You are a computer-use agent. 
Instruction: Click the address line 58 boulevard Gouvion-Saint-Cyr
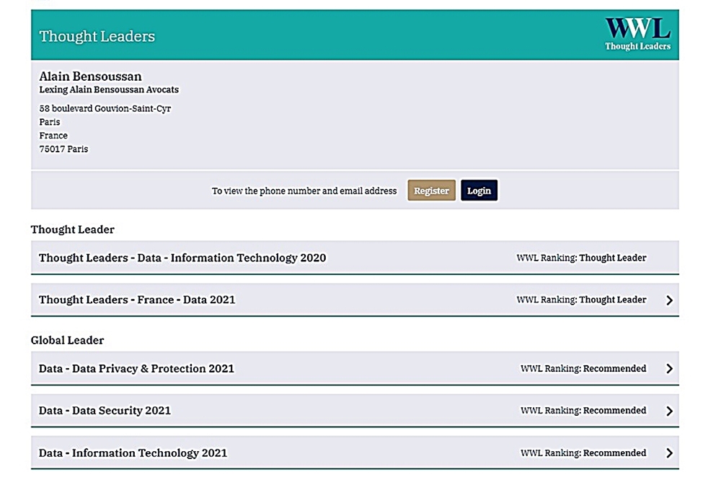105,108
